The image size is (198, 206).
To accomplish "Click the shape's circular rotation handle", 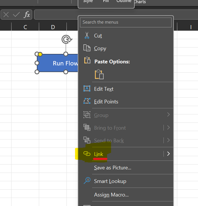I will [x=66, y=39].
